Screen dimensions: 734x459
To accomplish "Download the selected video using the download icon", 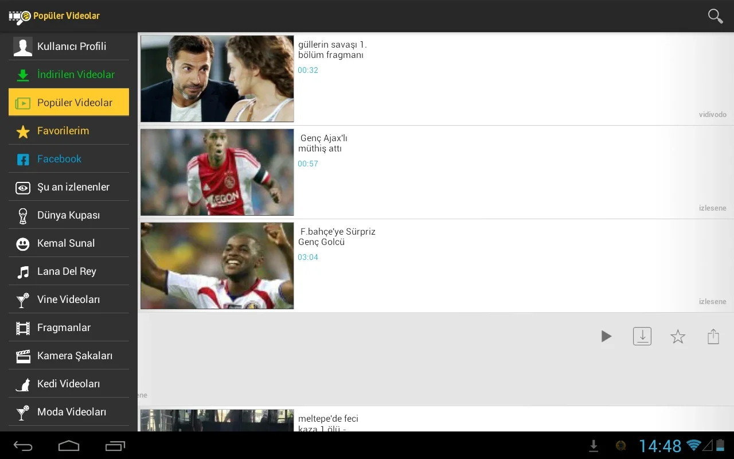I will point(642,336).
